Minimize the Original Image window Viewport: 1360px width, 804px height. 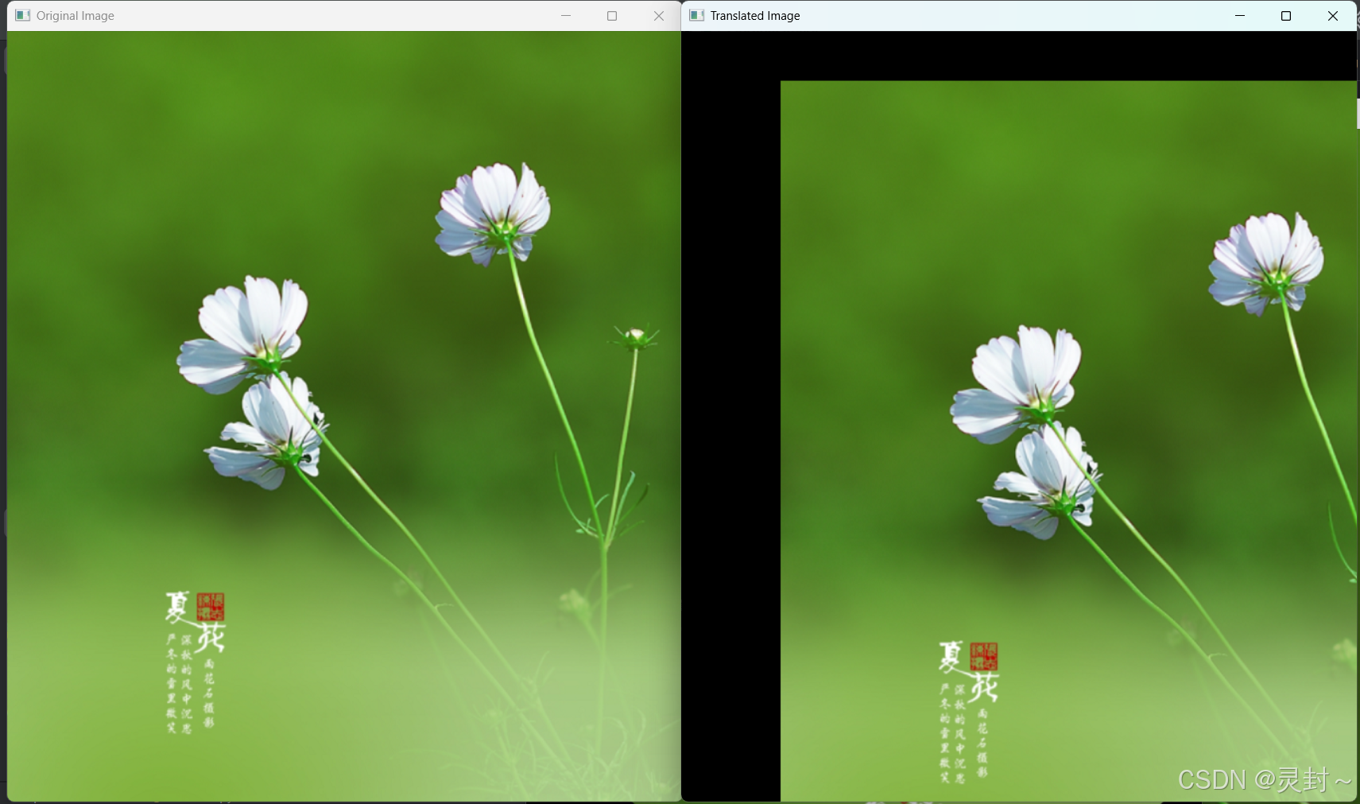point(566,15)
